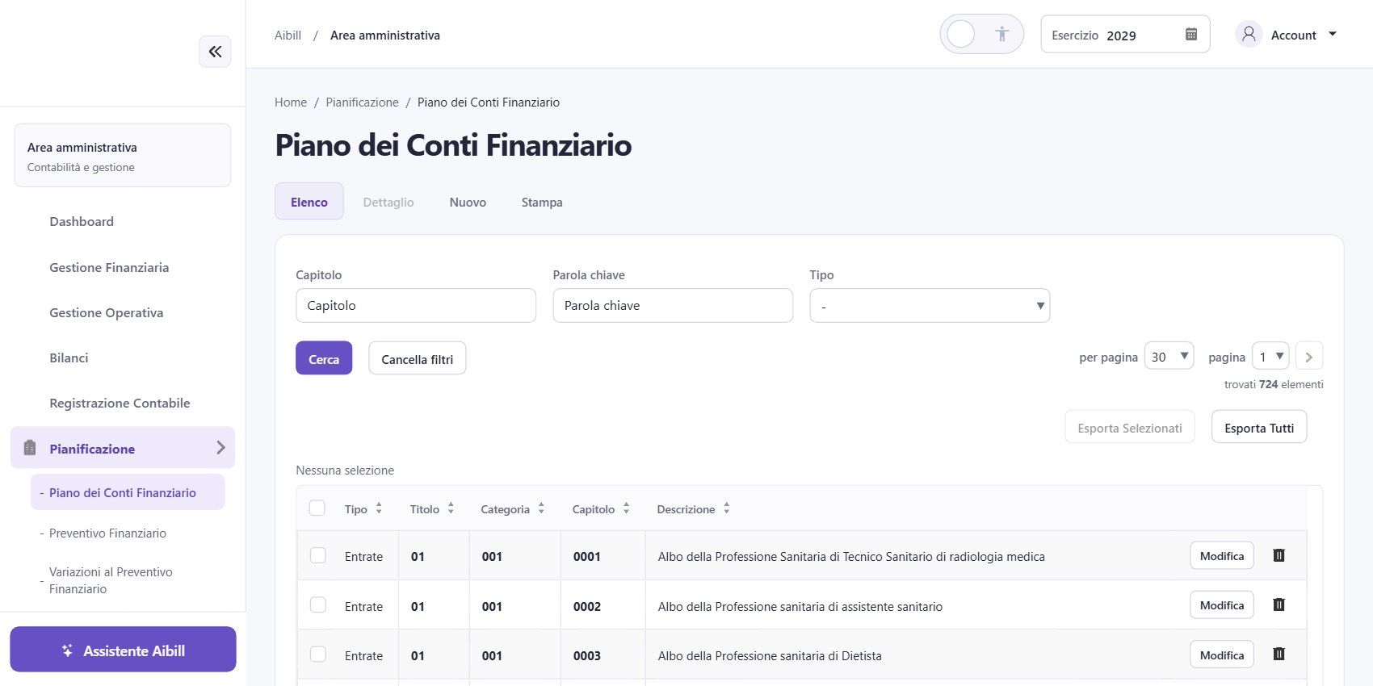Image resolution: width=1373 pixels, height=686 pixels.
Task: Open the pagina number dropdown
Action: (x=1270, y=357)
